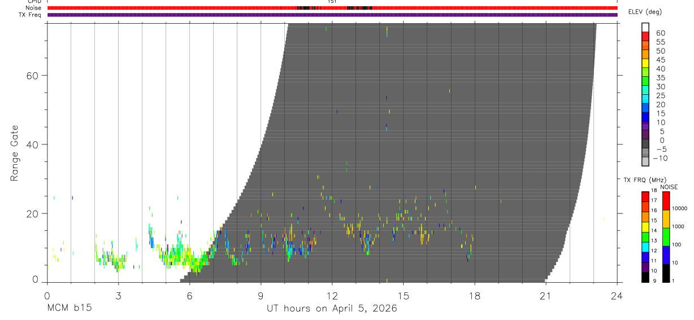Click the x-axis tick label '9'
Viewport: 694px width, 320px height.
tap(261, 296)
